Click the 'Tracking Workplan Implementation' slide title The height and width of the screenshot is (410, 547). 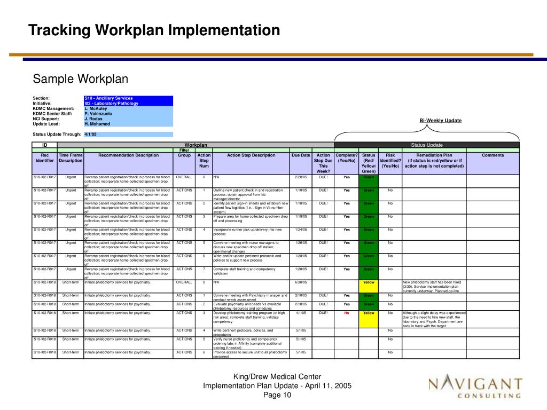point(154,30)
